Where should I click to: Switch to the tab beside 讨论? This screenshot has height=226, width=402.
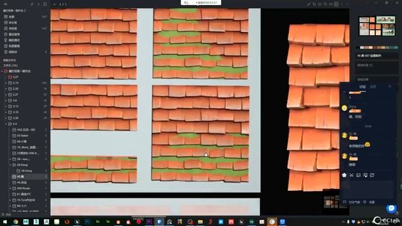tap(373, 87)
